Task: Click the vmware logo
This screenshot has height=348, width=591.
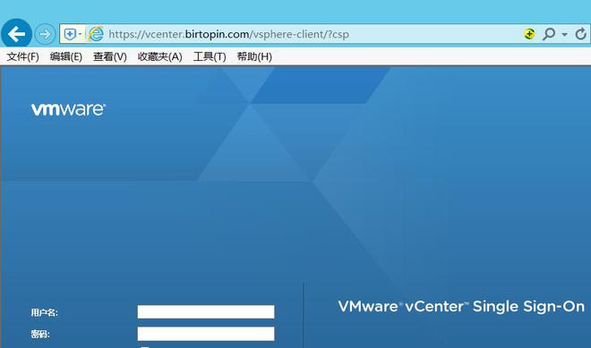Action: [68, 109]
